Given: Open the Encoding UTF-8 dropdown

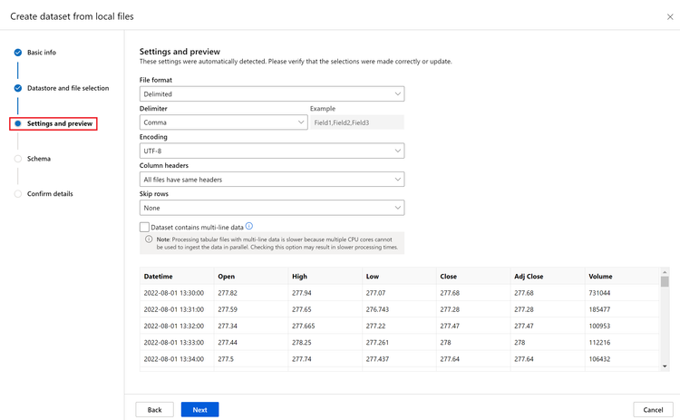Looking at the screenshot, I should 272,151.
